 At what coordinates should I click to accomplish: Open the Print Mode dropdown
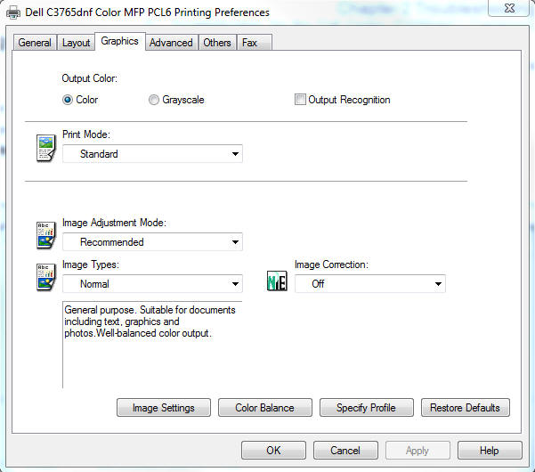click(152, 153)
